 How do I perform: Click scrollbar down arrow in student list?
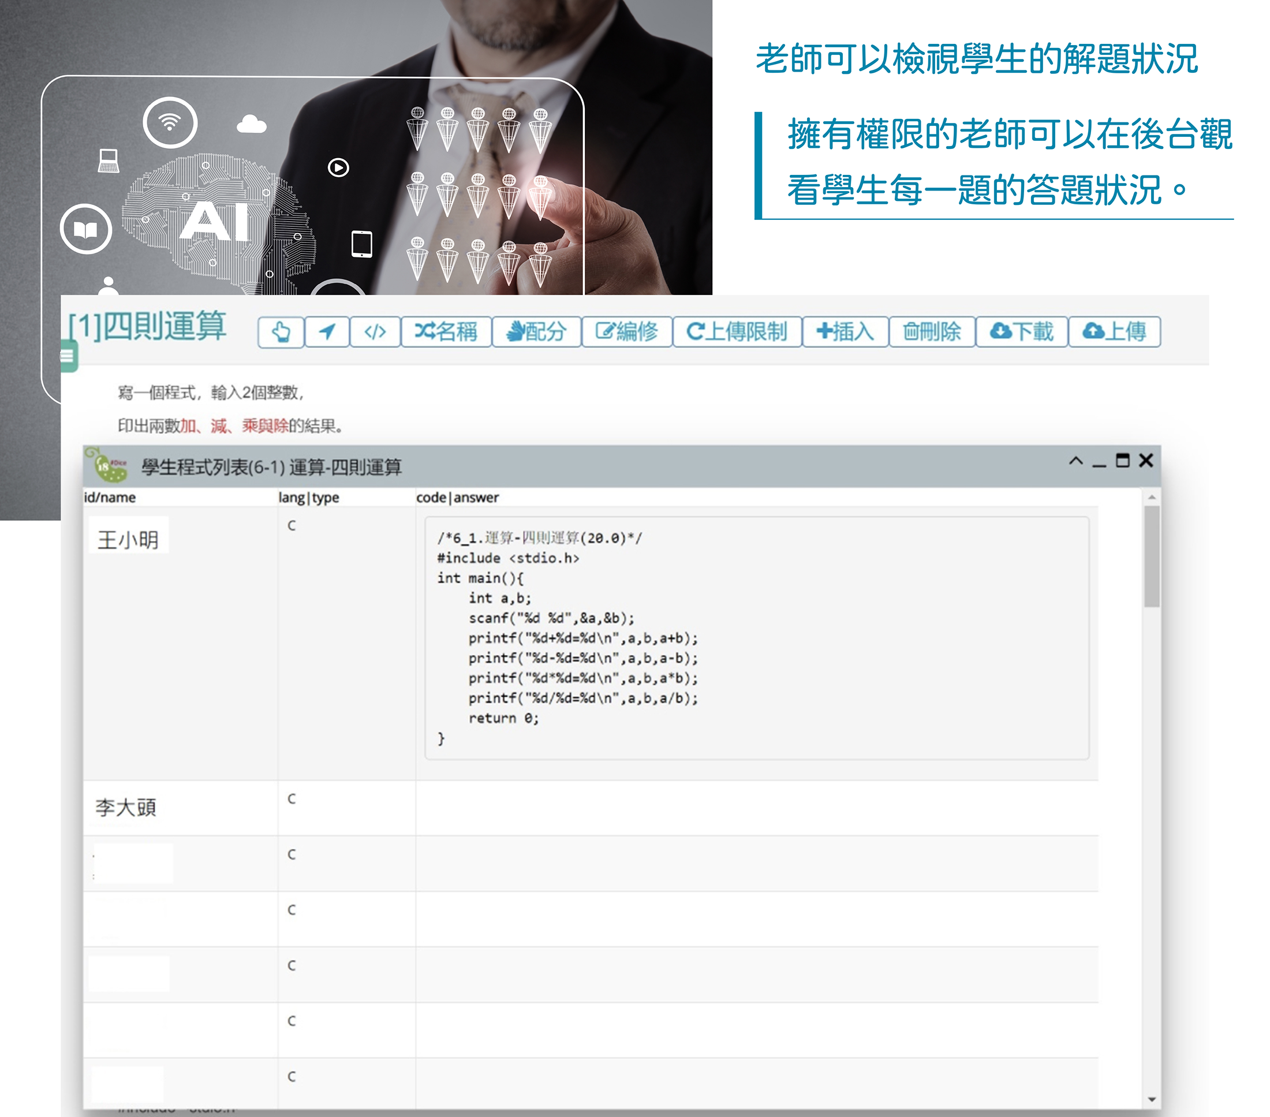click(x=1152, y=1099)
